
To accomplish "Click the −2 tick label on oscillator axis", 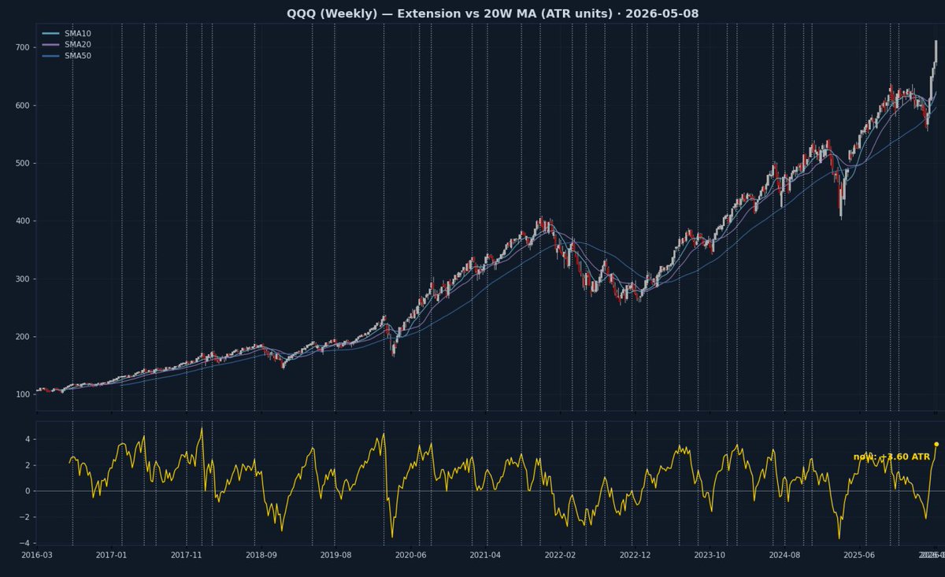I will [25, 517].
